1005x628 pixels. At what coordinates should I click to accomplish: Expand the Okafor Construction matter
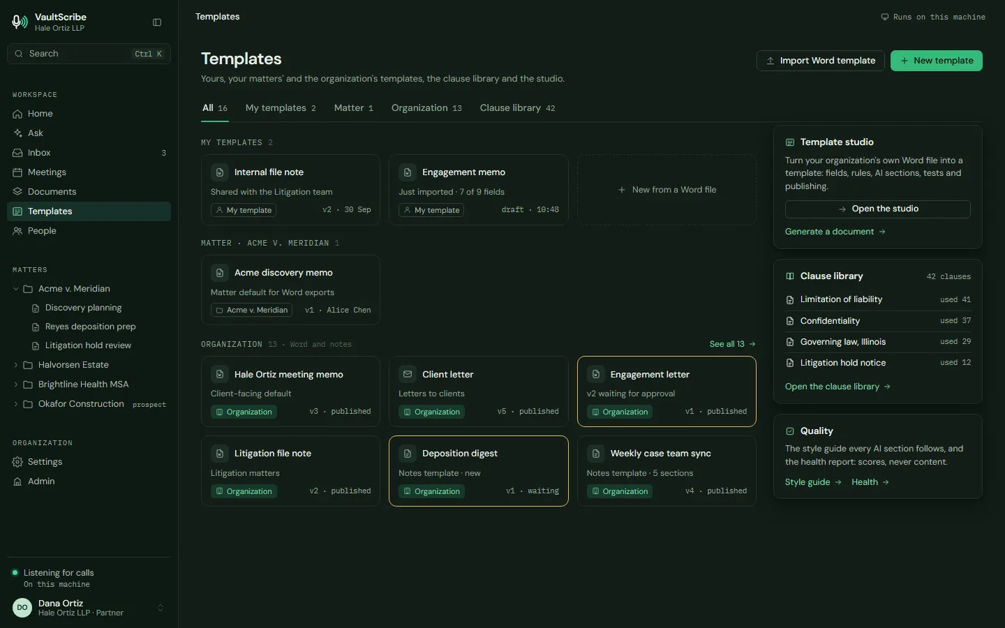16,404
